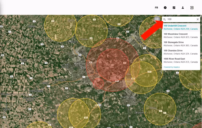This screenshot has height=128, width=202.
Task: Click the airport marker in red zone
Action: pos(113,65)
